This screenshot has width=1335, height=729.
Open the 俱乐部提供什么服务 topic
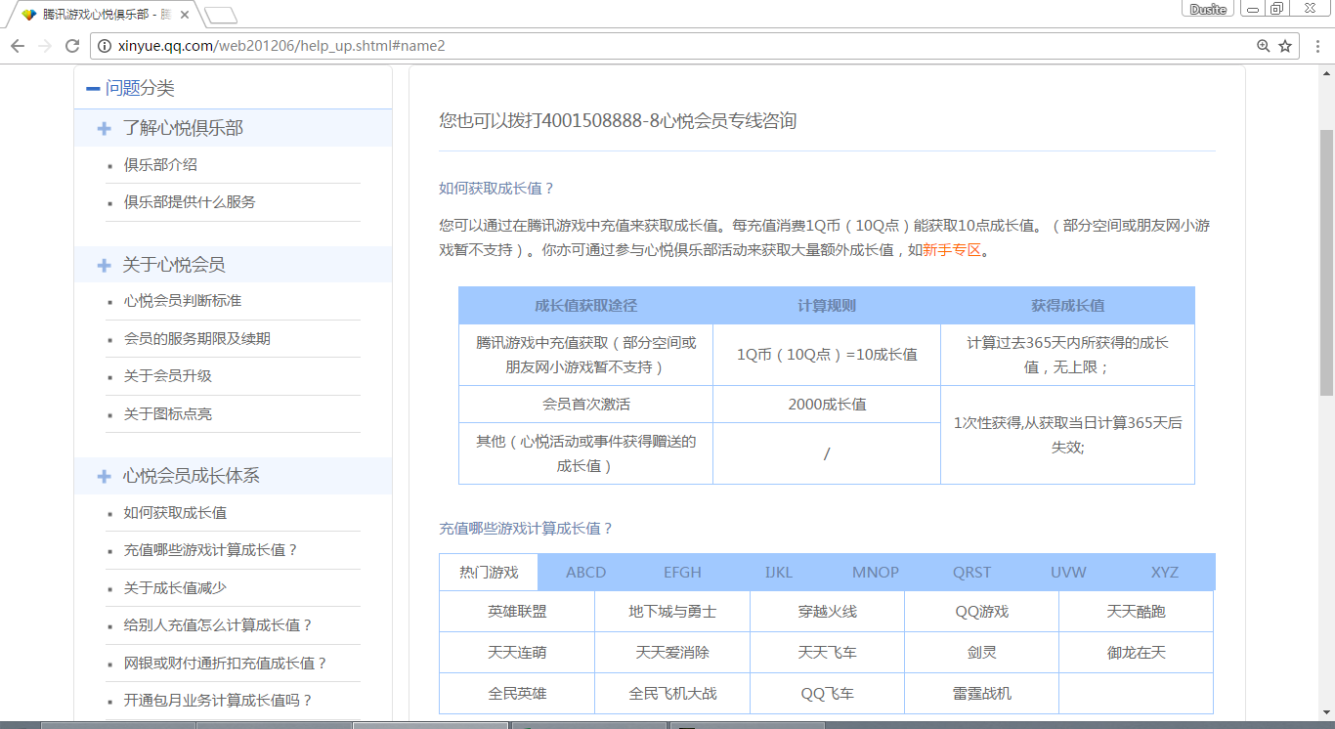(x=190, y=202)
